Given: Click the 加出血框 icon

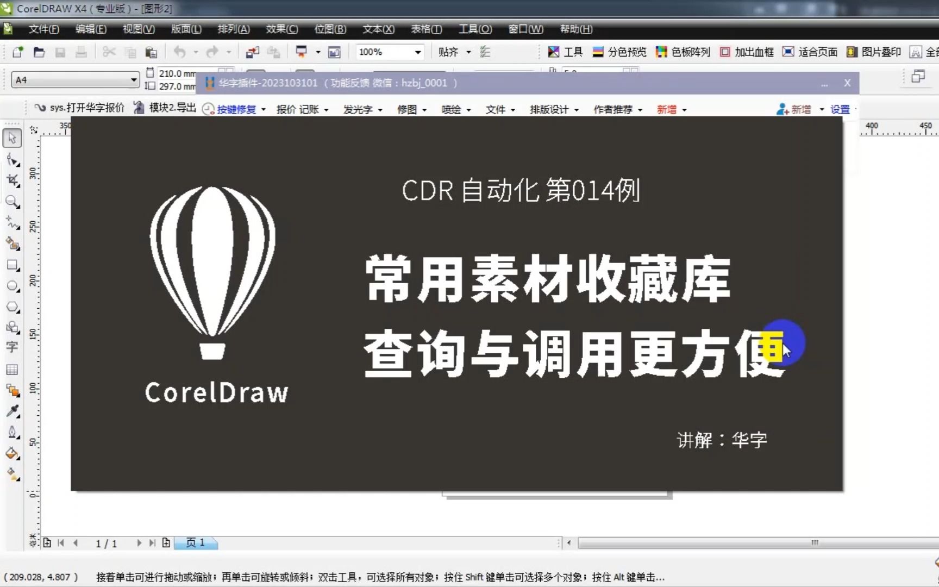Looking at the screenshot, I should [746, 52].
